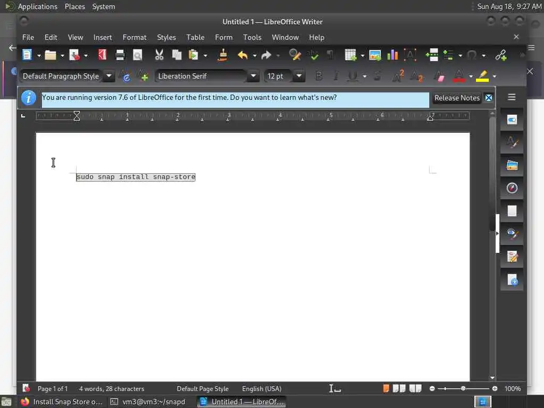Viewport: 544px width, 408px height.
Task: Select the Clone Formatting paintbrush
Action: point(223,55)
